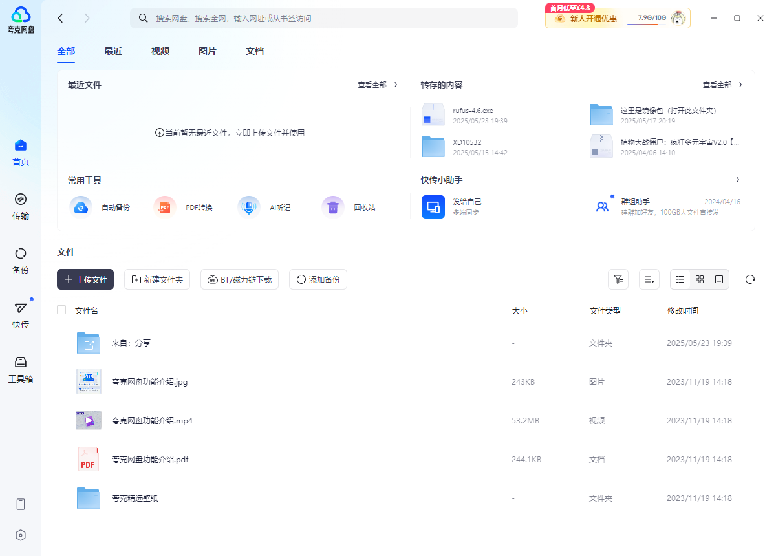
Task: Click the 7.9G/10G storage usage bar
Action: [647, 19]
